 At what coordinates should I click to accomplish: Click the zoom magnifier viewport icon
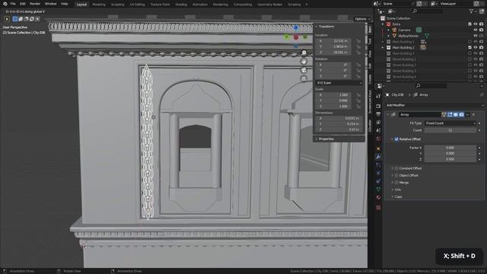[x=304, y=53]
